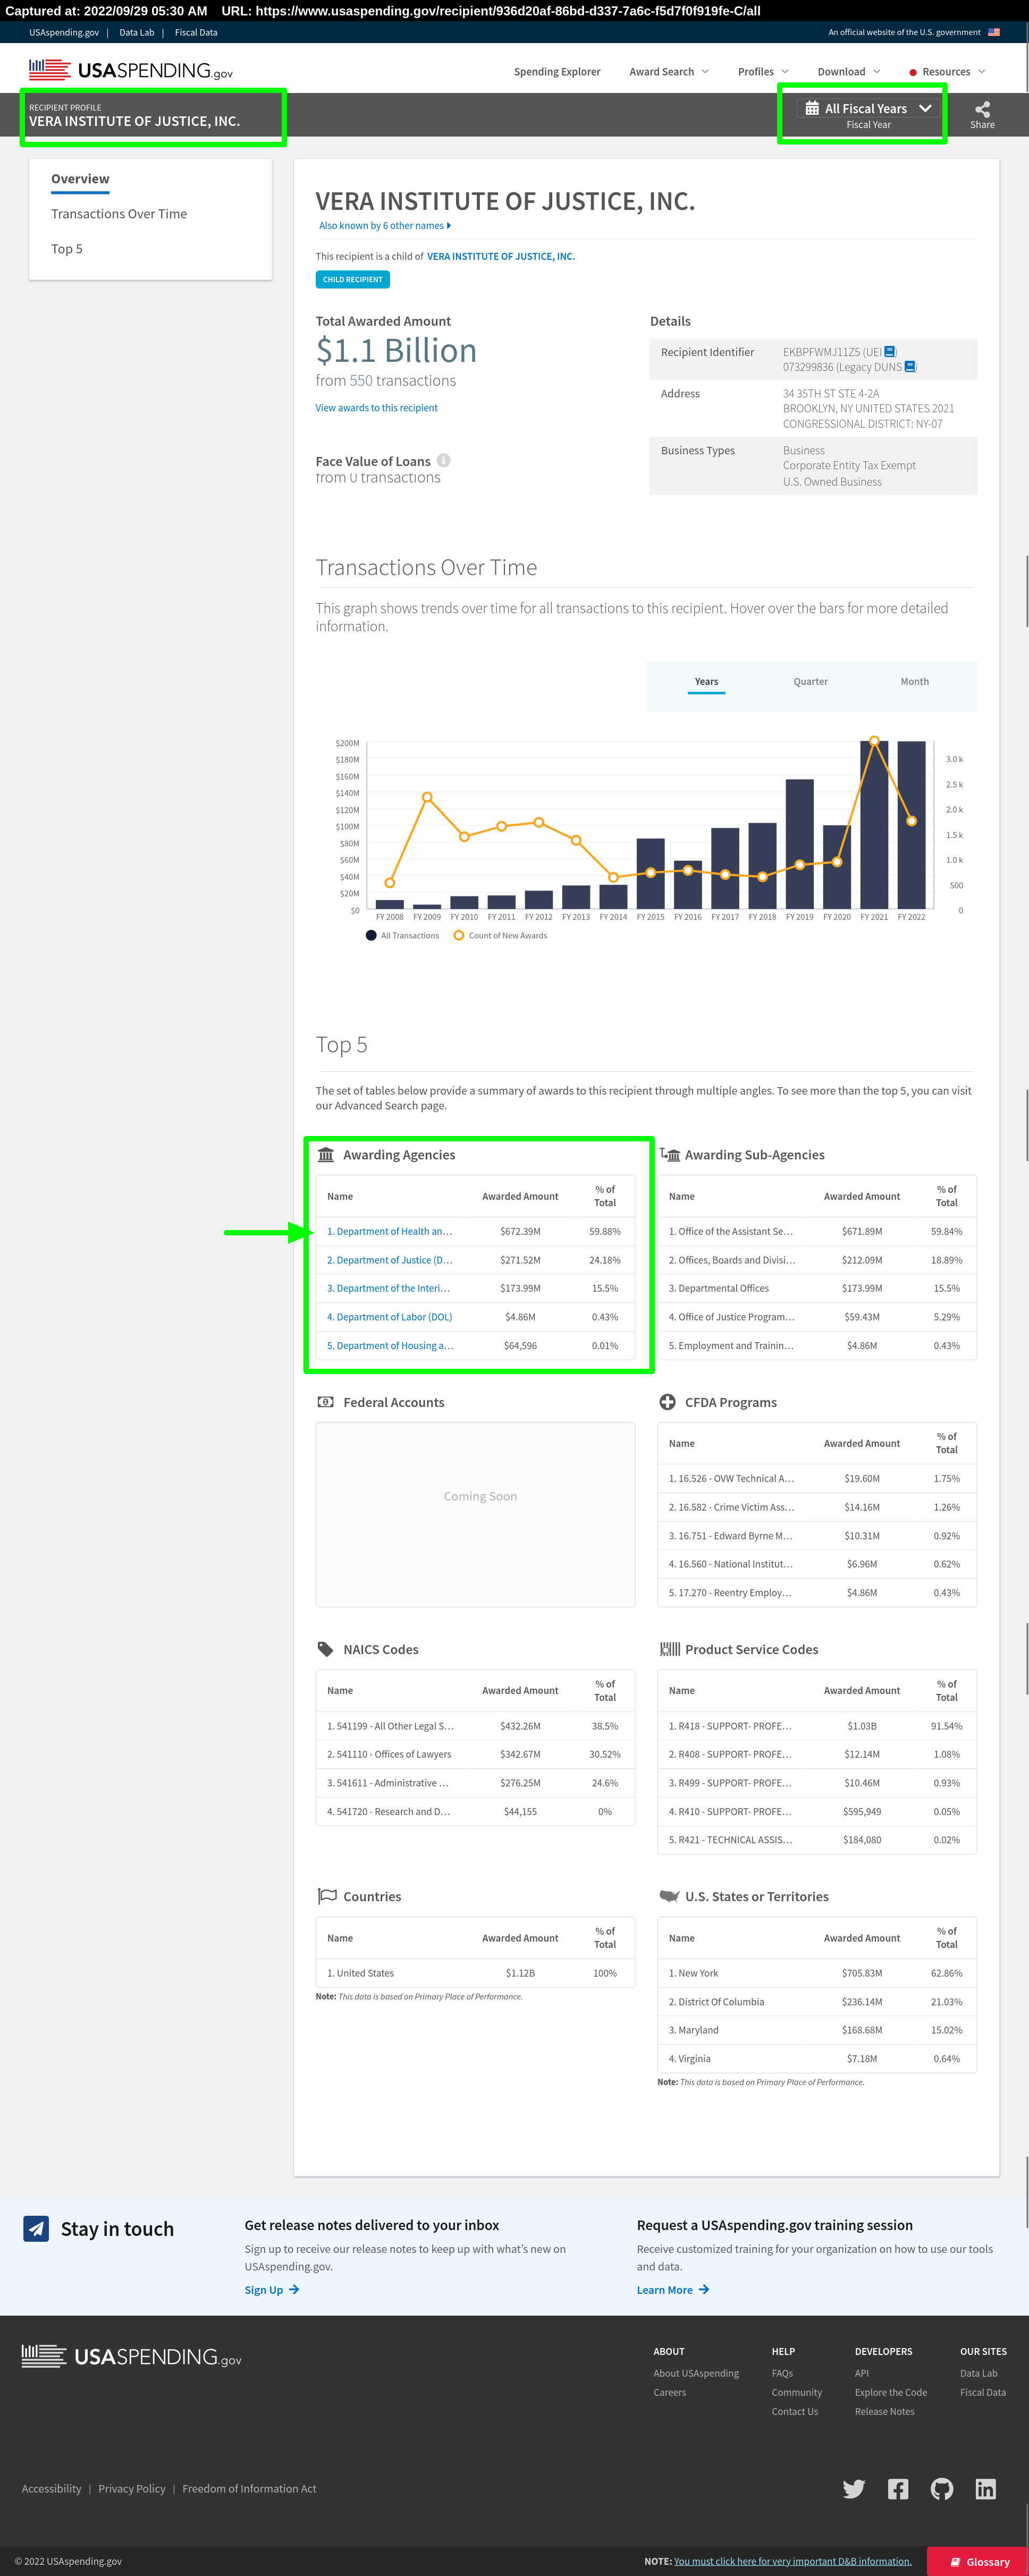Click the FY 2021 transactions bar

(874, 824)
